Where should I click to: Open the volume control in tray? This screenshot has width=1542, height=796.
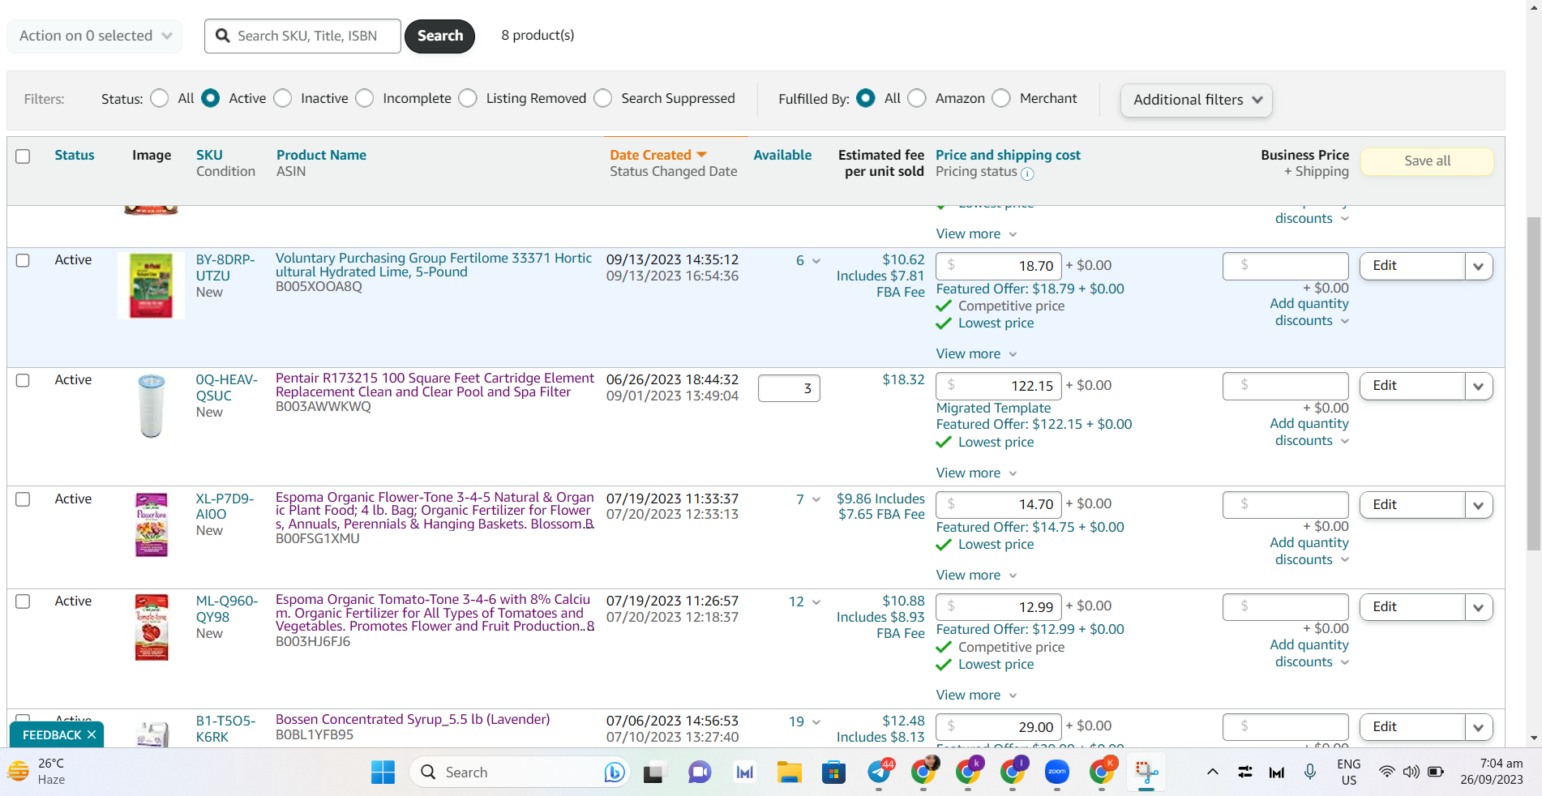point(1411,772)
